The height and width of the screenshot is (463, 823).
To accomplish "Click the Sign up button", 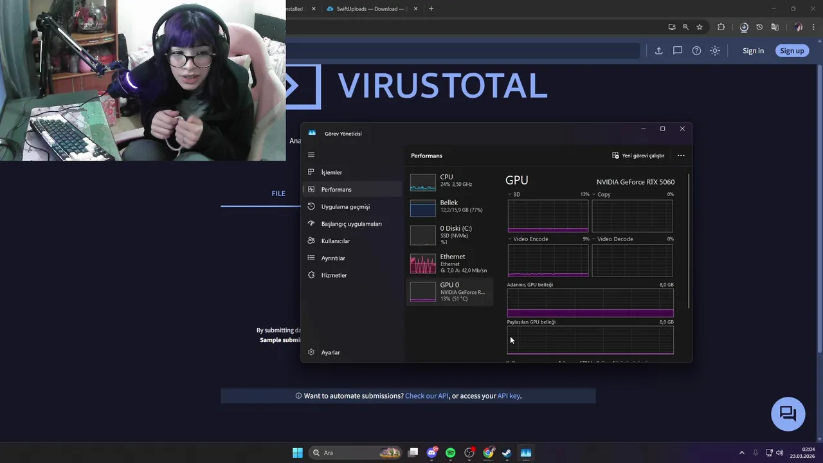I will coord(791,51).
